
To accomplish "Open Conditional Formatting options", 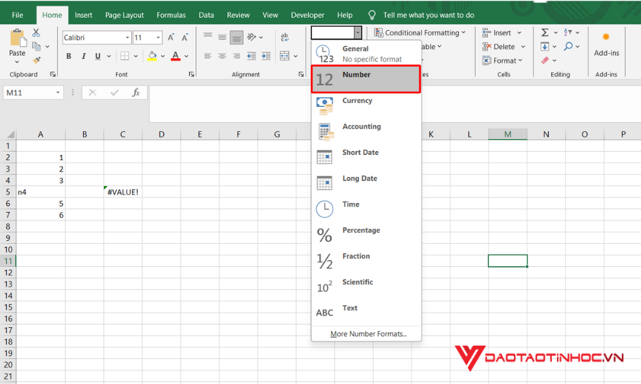I will (x=419, y=32).
